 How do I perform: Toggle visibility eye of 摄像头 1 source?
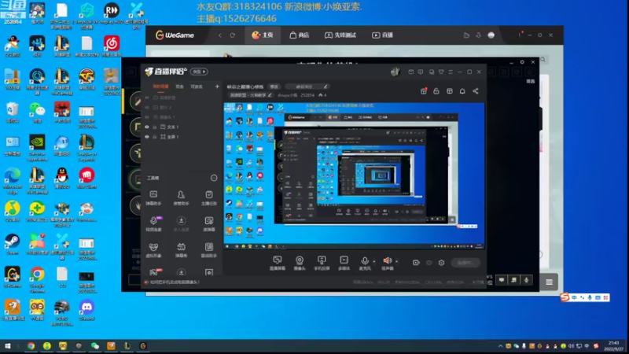point(147,116)
